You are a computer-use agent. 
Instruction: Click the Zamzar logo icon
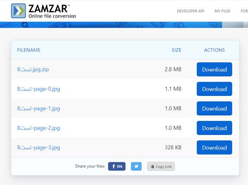pos(18,11)
